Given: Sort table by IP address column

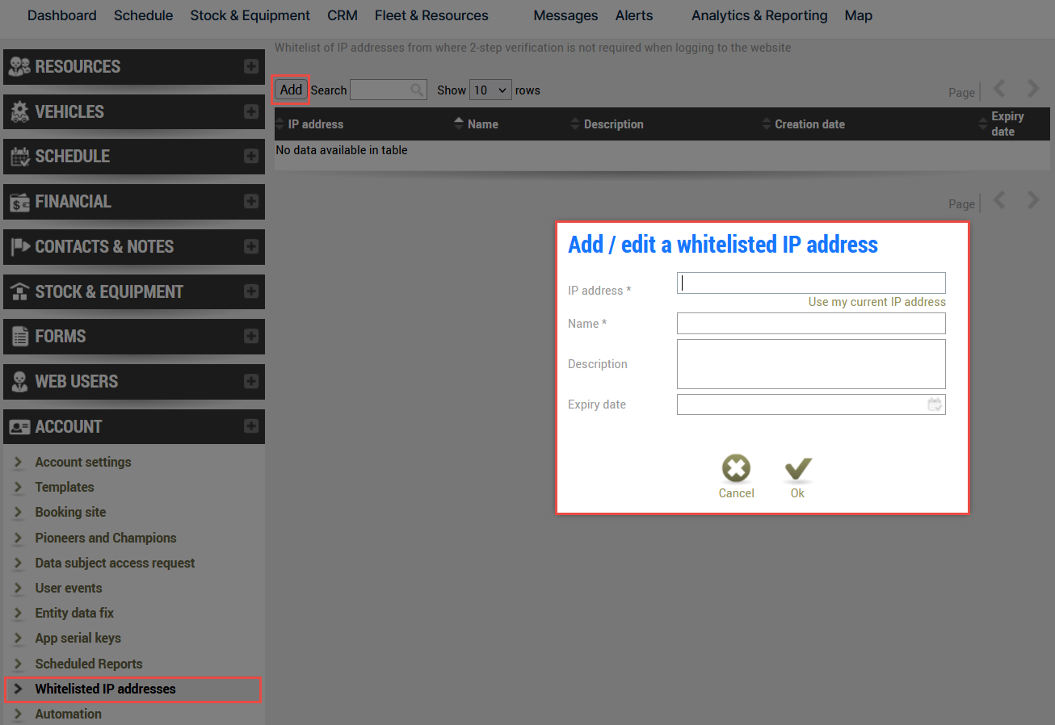Looking at the screenshot, I should pyautogui.click(x=315, y=124).
